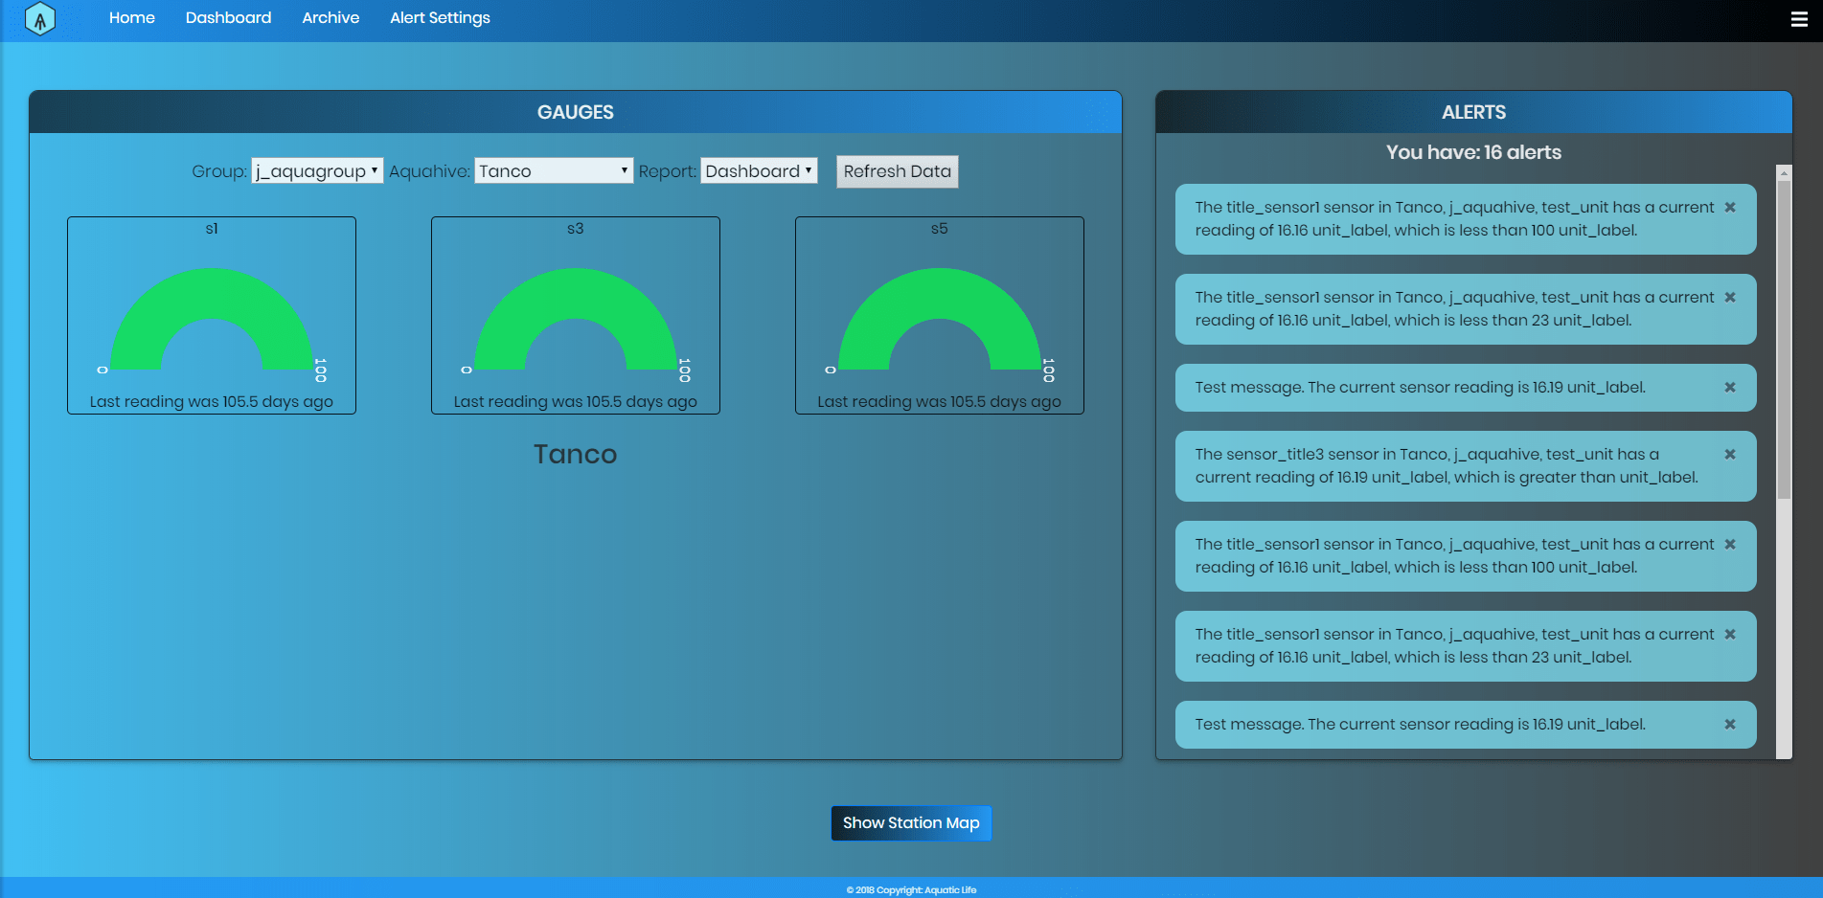The height and width of the screenshot is (898, 1823).
Task: Dismiss the sensor_title3 greater than alert
Action: click(1730, 455)
